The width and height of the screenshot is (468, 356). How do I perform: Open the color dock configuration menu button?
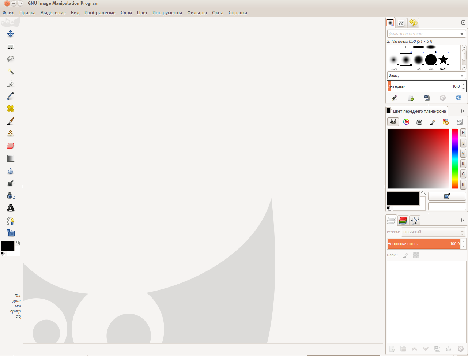(463, 111)
